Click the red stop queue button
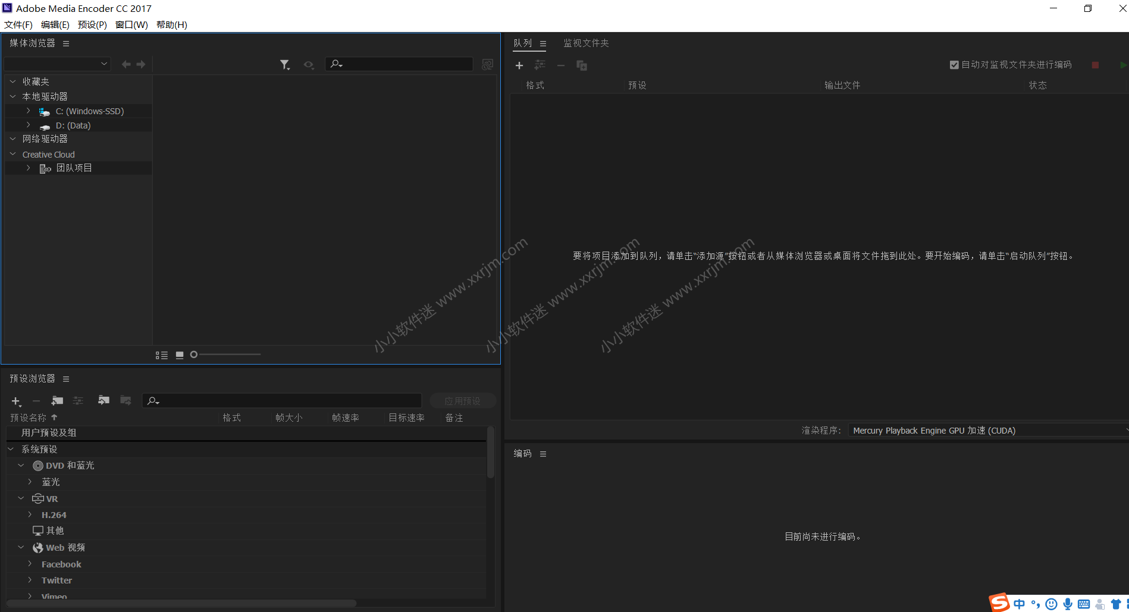Screen dimensions: 1129x612 click(1095, 65)
